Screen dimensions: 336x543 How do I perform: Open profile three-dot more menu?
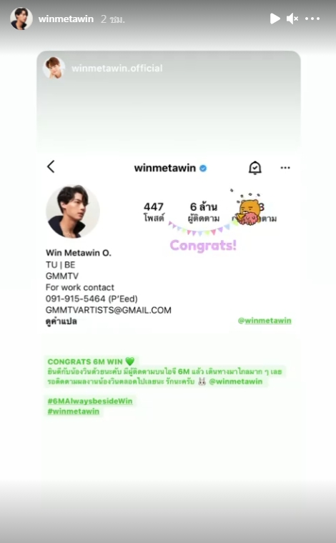click(x=285, y=168)
